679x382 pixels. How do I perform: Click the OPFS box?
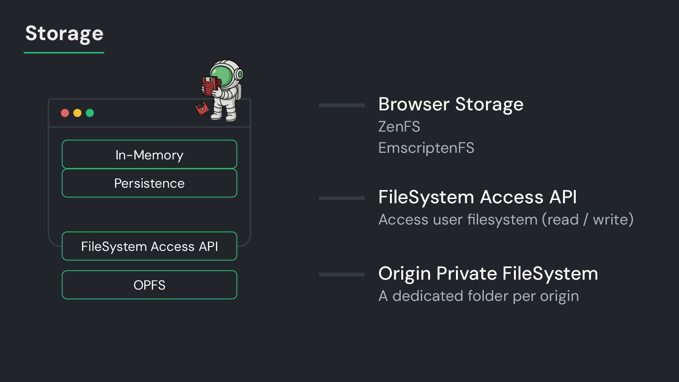tap(149, 285)
